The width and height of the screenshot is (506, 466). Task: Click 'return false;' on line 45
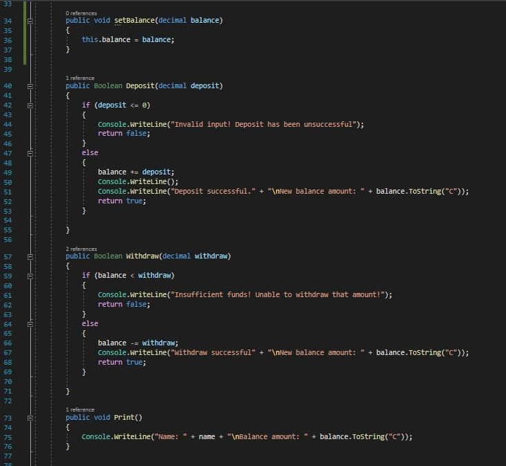pos(124,134)
